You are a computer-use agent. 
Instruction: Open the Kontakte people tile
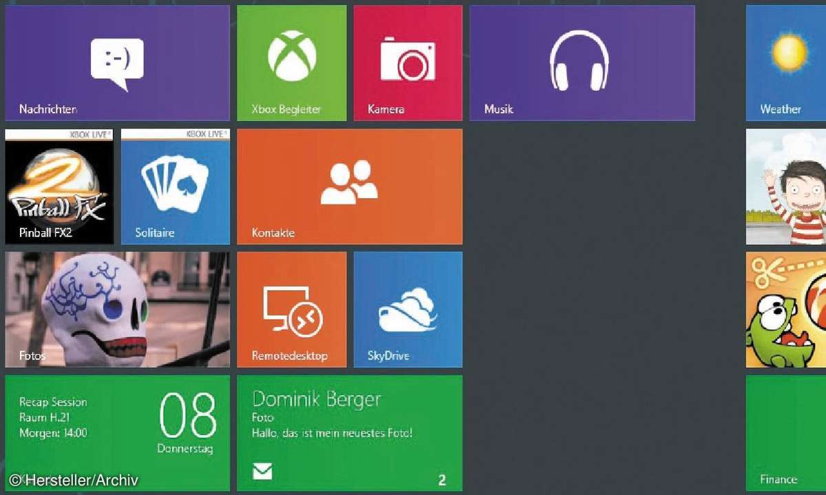(350, 186)
